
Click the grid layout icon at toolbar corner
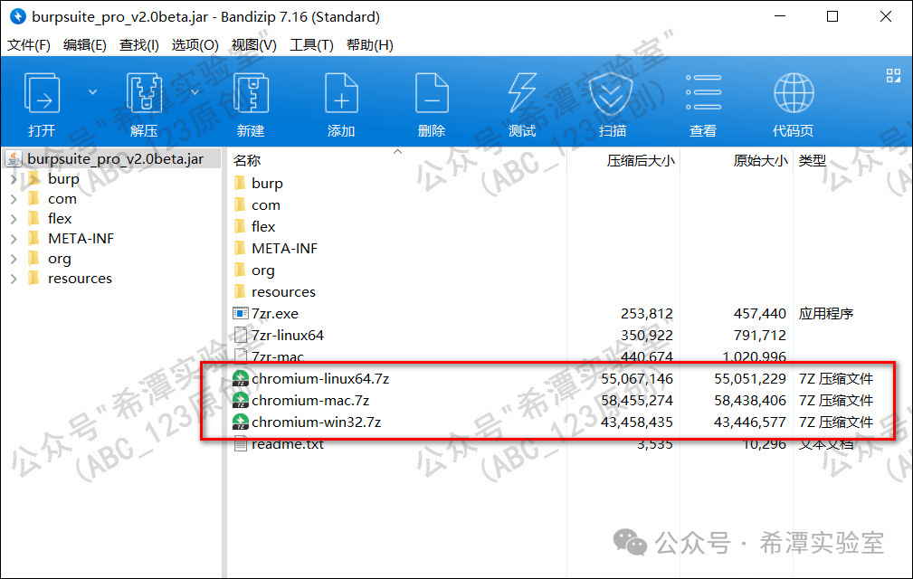[x=893, y=76]
